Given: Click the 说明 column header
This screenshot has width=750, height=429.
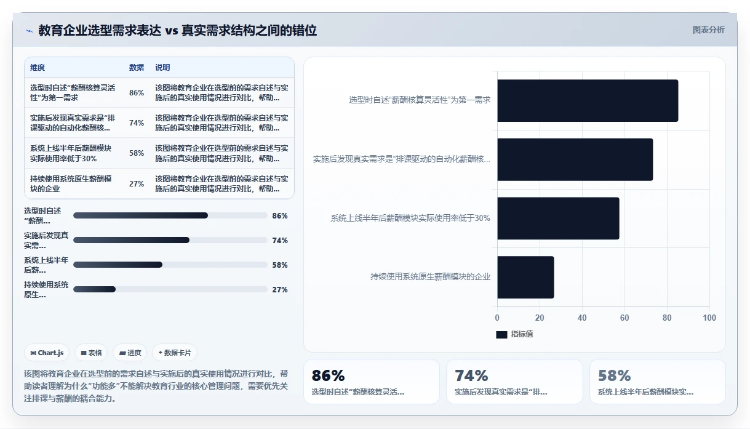Looking at the screenshot, I should (x=162, y=67).
